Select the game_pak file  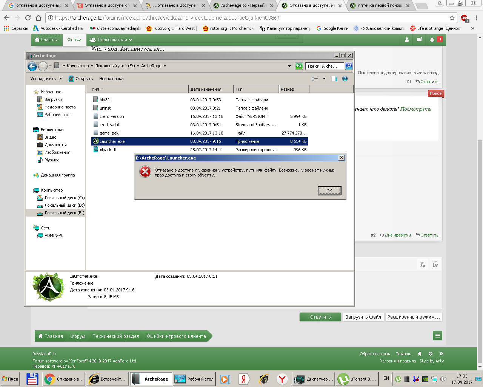tap(109, 133)
